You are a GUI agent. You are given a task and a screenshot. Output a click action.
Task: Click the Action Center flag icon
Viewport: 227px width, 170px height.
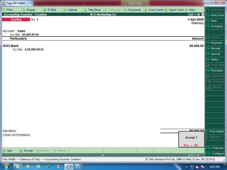[x=203, y=167]
